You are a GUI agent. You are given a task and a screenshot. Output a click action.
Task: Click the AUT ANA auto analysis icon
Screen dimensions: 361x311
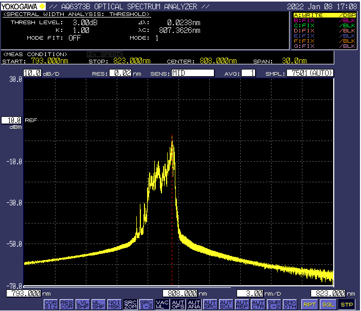pos(194,304)
